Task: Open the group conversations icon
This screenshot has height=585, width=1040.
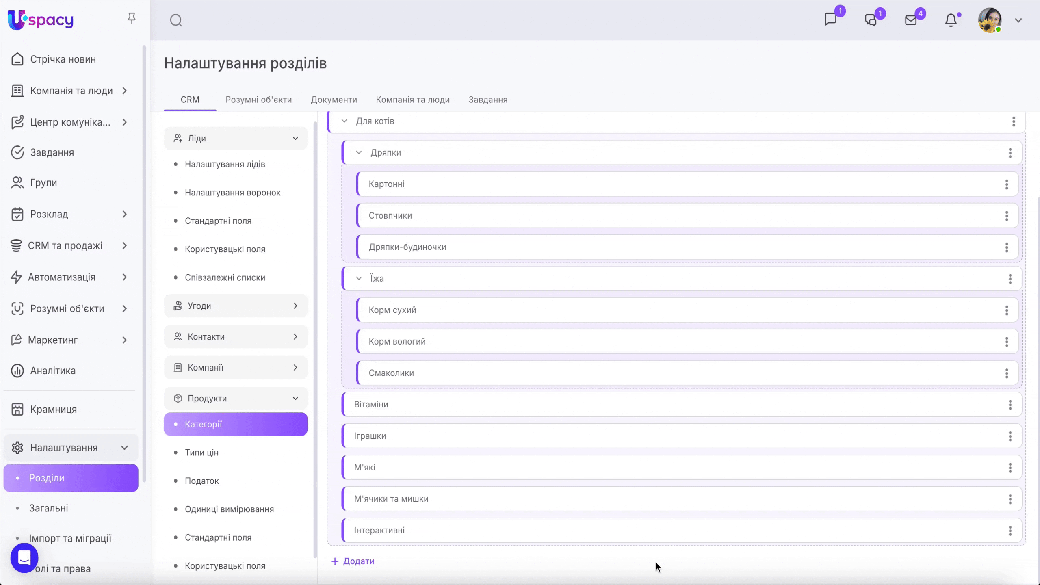Action: pyautogui.click(x=871, y=20)
